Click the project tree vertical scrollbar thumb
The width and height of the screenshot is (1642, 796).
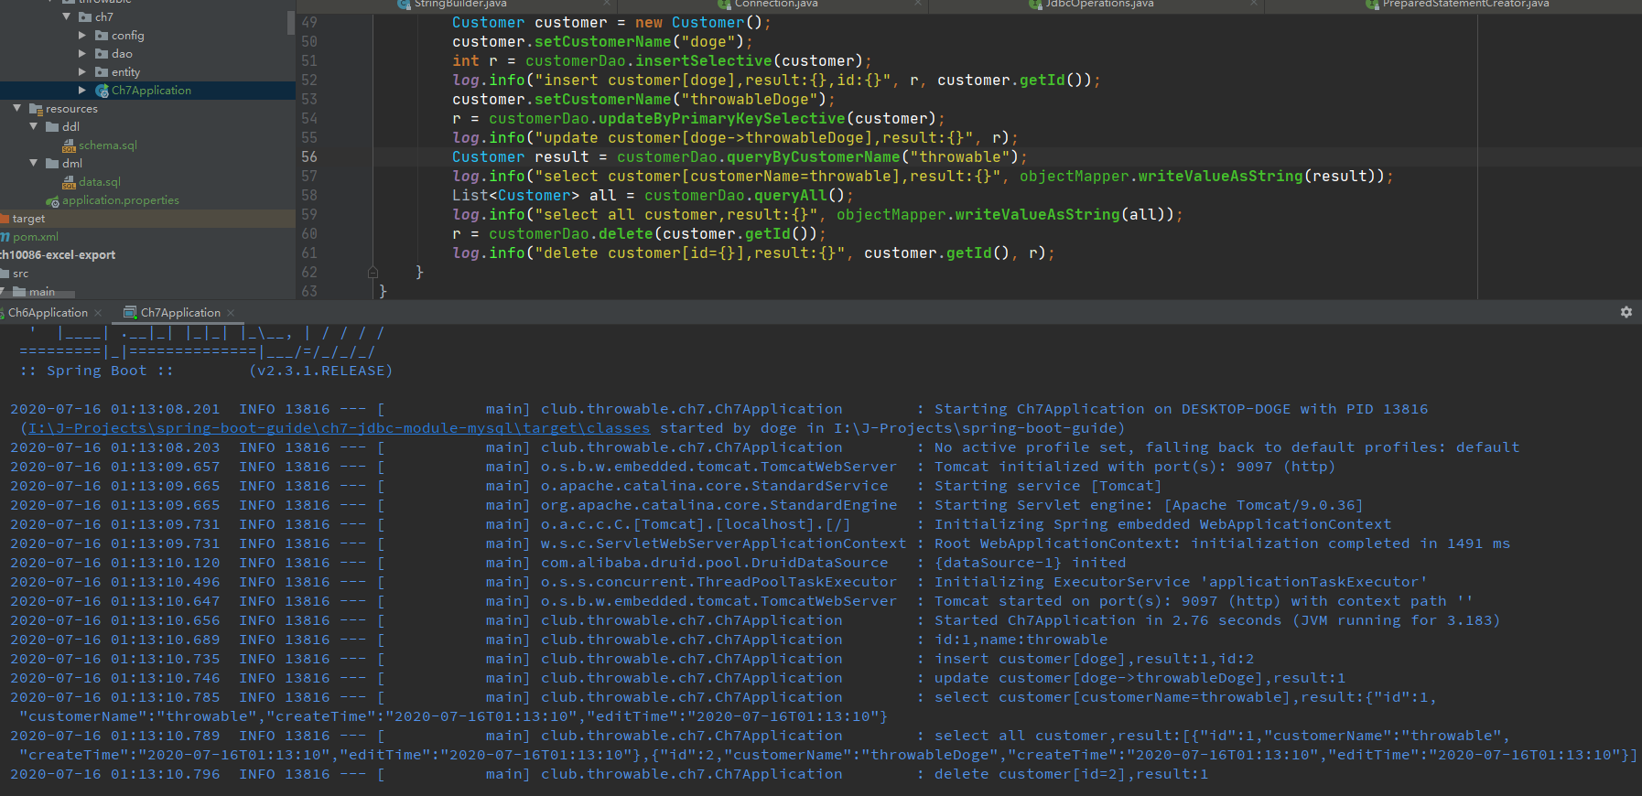coord(291,22)
